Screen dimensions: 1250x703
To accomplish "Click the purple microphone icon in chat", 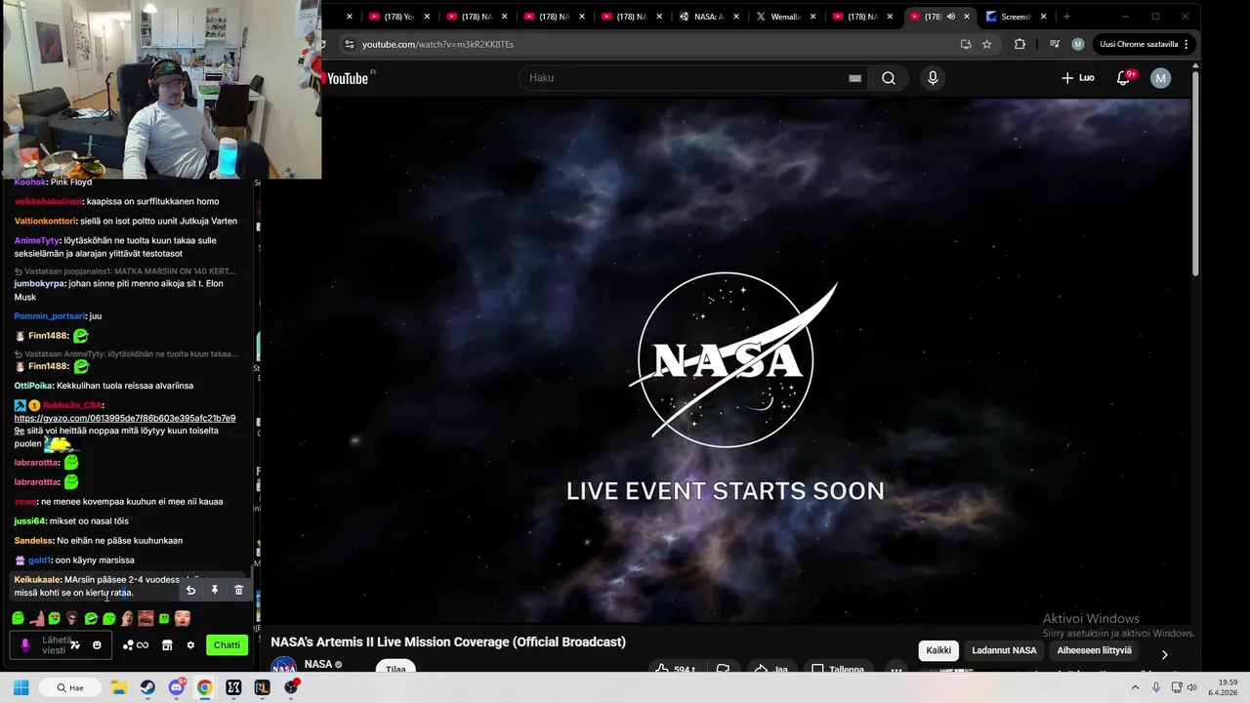I will click(25, 645).
